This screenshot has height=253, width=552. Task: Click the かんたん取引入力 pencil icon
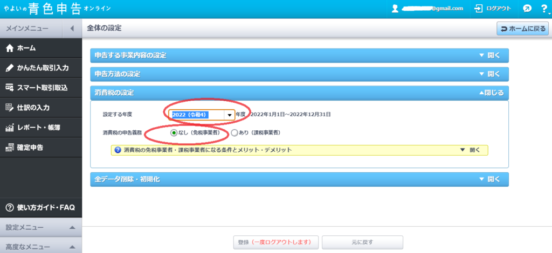click(10, 68)
